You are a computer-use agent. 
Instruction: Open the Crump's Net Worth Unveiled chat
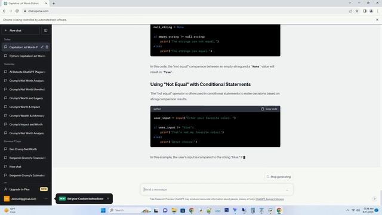coord(26,90)
